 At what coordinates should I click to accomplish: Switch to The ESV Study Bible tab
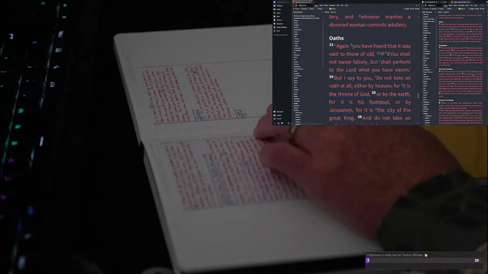(430, 2)
